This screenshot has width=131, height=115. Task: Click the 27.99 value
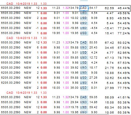click(109, 88)
